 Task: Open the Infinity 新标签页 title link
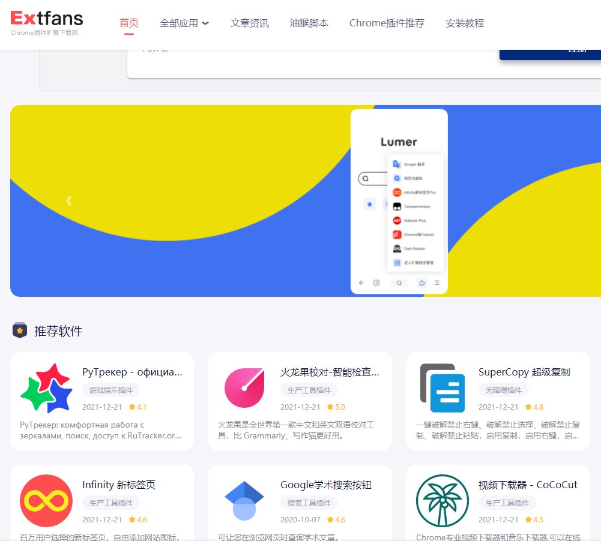(119, 485)
